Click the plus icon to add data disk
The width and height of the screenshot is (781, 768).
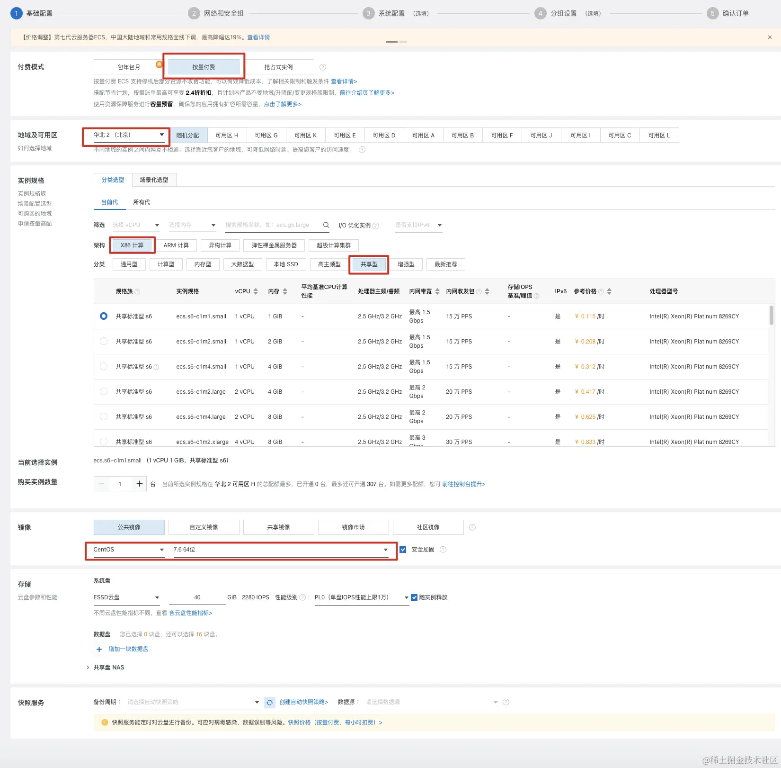pyautogui.click(x=99, y=649)
